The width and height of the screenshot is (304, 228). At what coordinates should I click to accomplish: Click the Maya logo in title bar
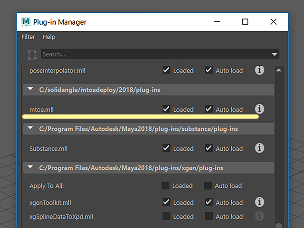(x=26, y=22)
